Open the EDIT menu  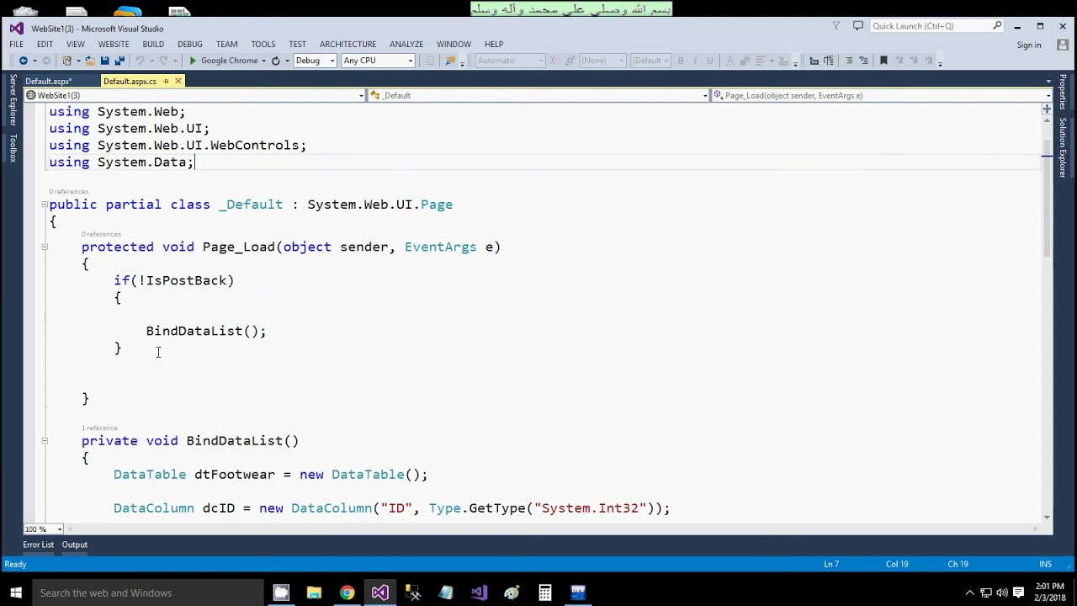click(x=45, y=44)
